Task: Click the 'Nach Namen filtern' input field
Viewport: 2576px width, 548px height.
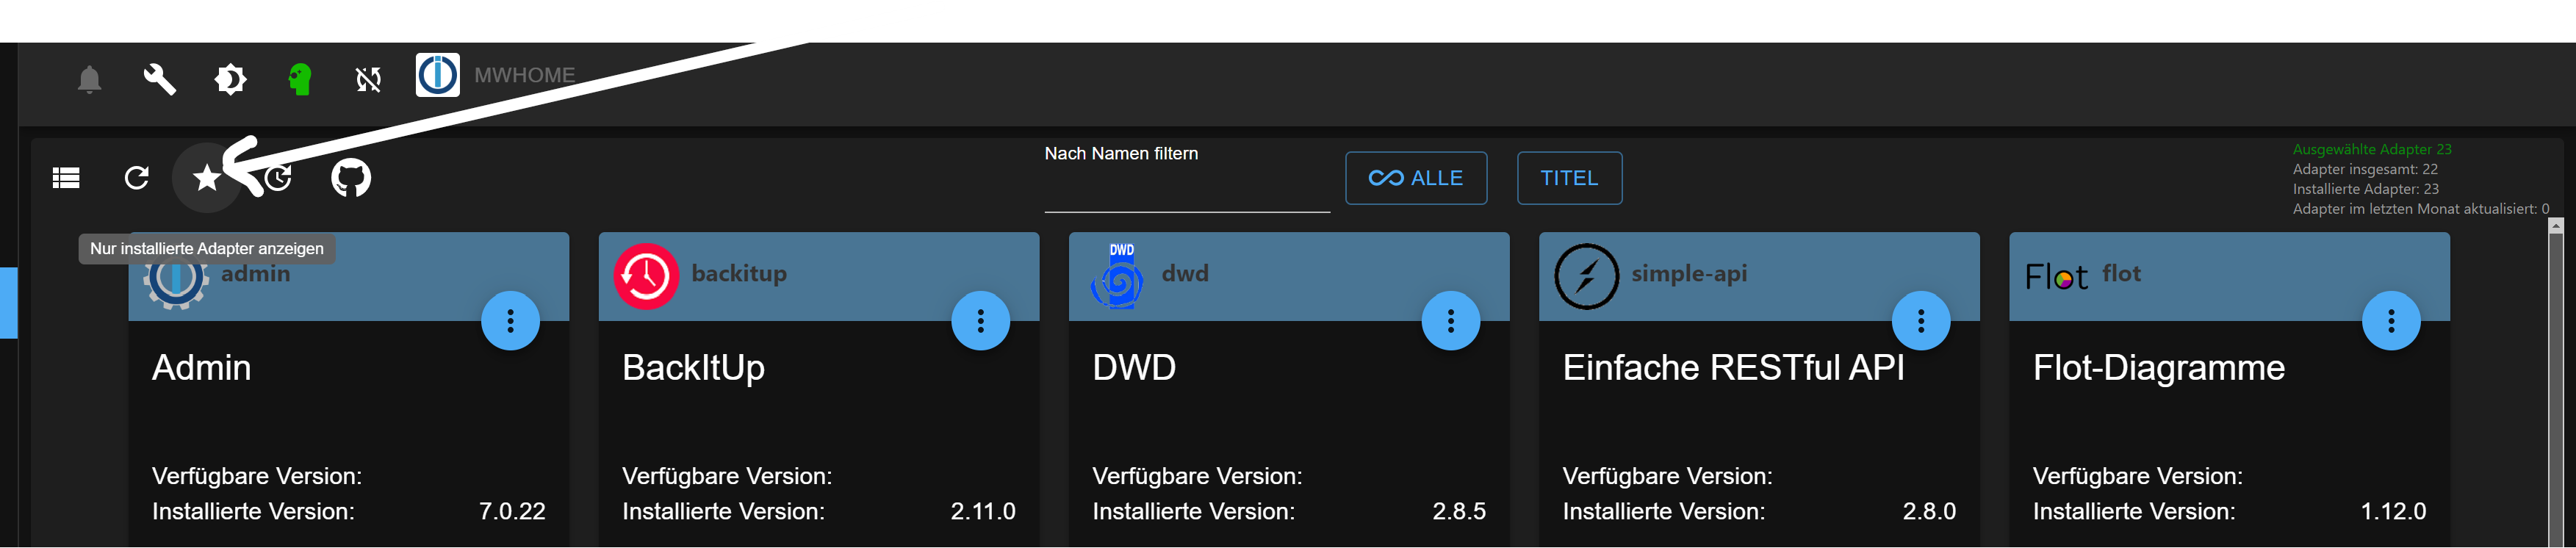Action: pos(1186,192)
